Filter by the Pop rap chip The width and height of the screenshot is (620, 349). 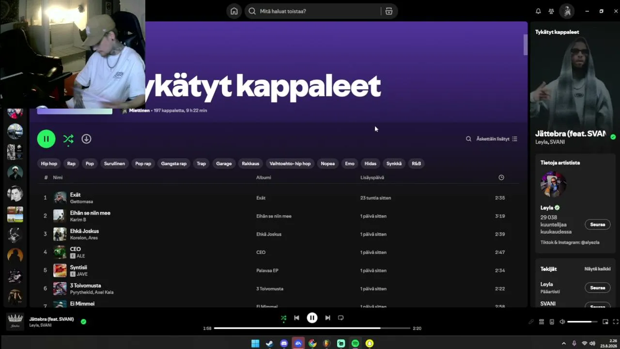143,164
